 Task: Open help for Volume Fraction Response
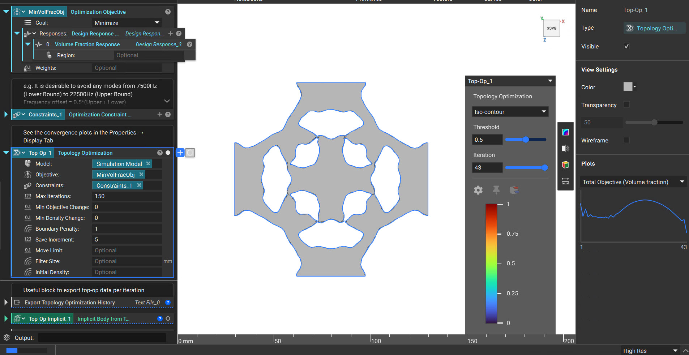coord(189,44)
